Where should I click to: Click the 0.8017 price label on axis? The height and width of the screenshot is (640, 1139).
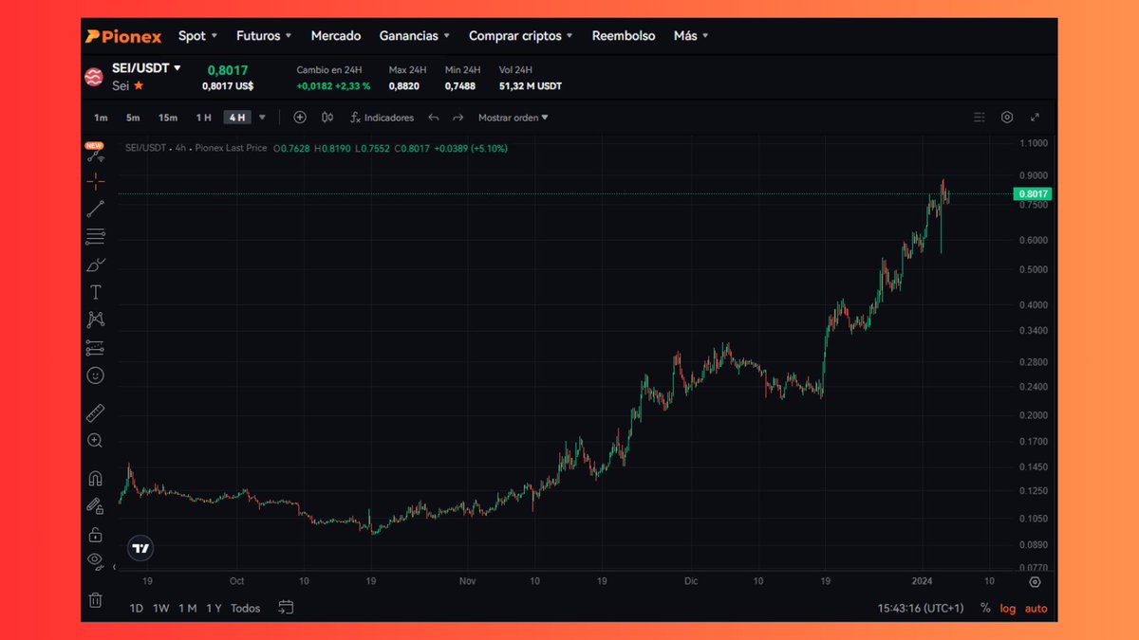(x=1032, y=193)
